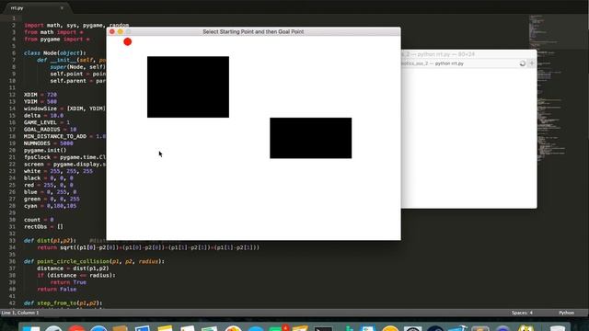
Task: Place cursor on the 'XDIM = 720' line
Action: pyautogui.click(x=40, y=95)
